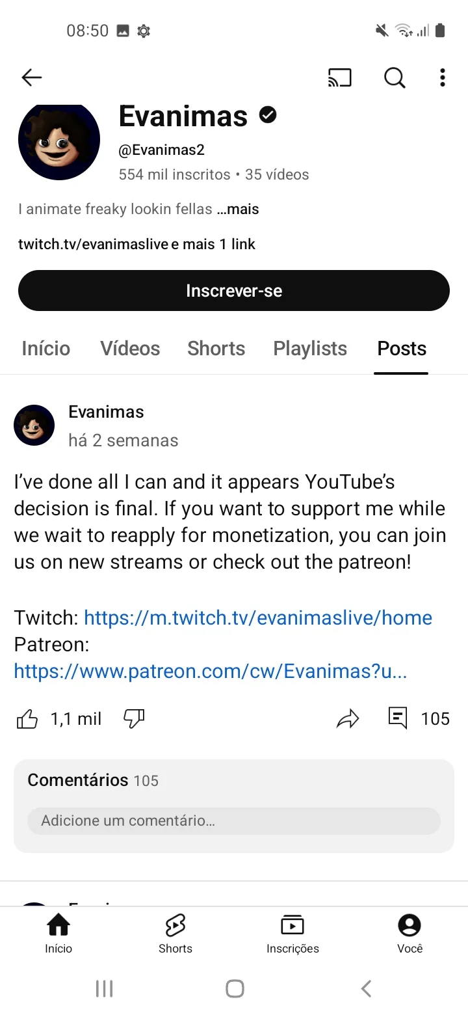This screenshot has width=468, height=1015.
Task: Open Inscrições in bottom navigation
Action: [x=292, y=934]
